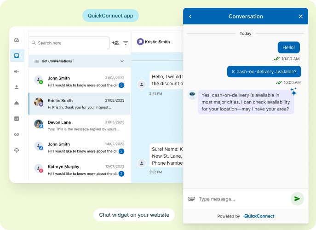Go back using Conversation header arrow
The height and width of the screenshot is (230, 316).
pos(190,17)
